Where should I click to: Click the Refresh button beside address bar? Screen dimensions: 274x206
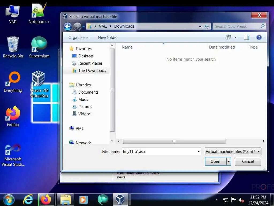[207, 27]
